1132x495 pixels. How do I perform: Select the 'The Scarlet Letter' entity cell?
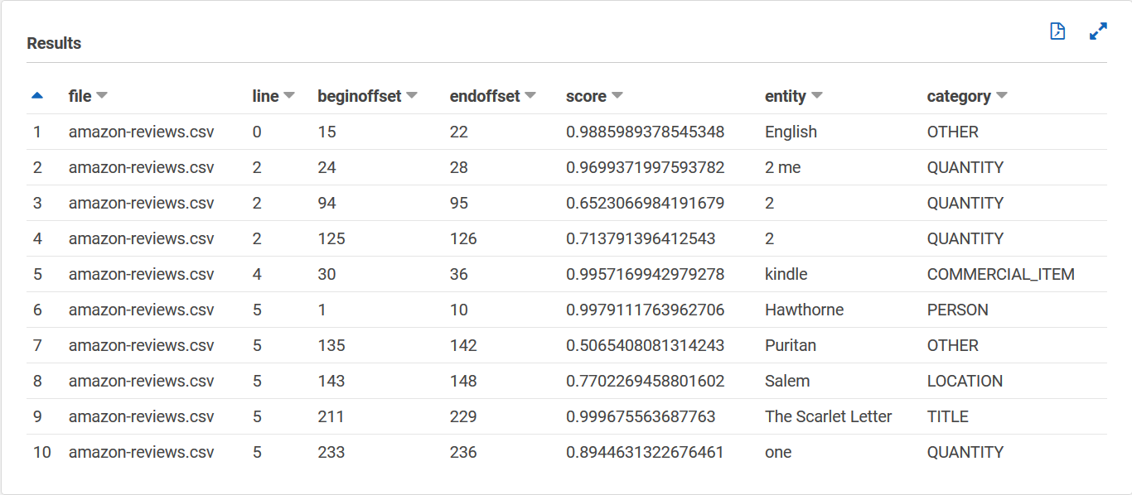(x=828, y=416)
